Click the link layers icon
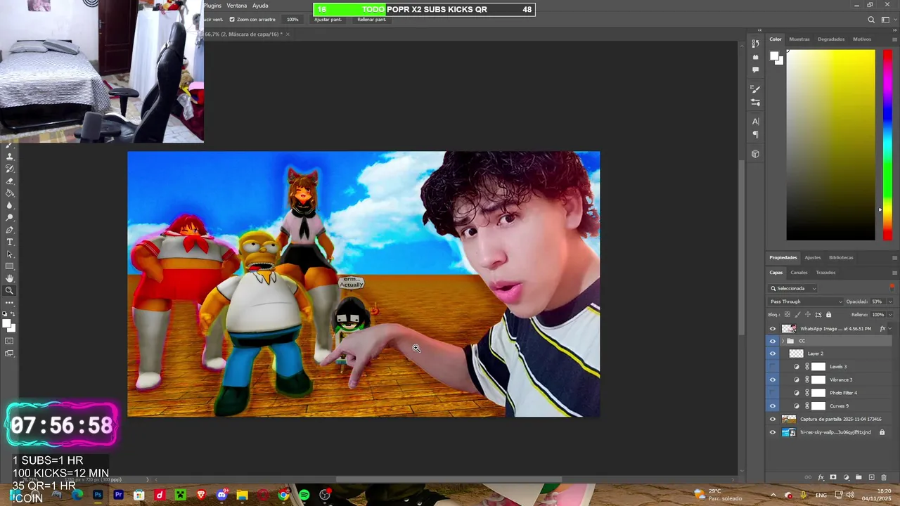 point(808,477)
